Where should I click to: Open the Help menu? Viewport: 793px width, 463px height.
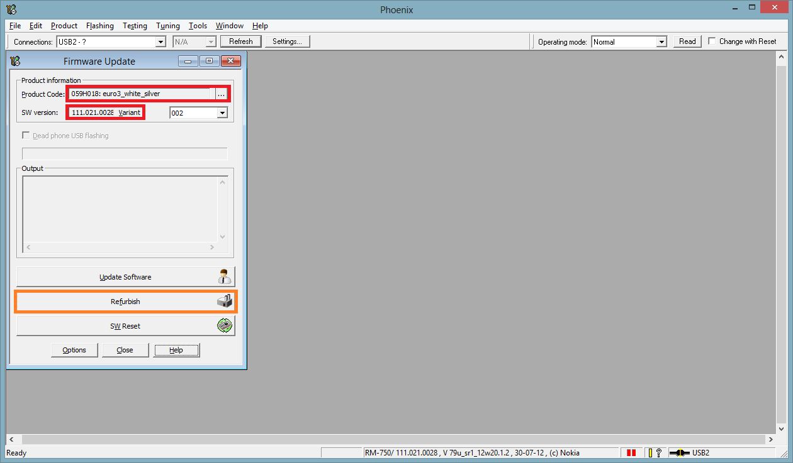(260, 26)
